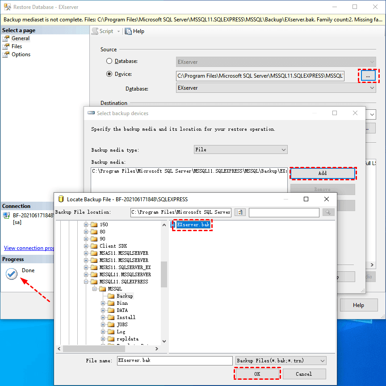
Task: Expand the 90 folder
Action: (x=86, y=239)
